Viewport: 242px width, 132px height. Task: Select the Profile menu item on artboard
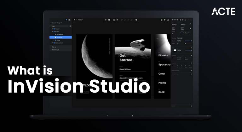click(162, 83)
